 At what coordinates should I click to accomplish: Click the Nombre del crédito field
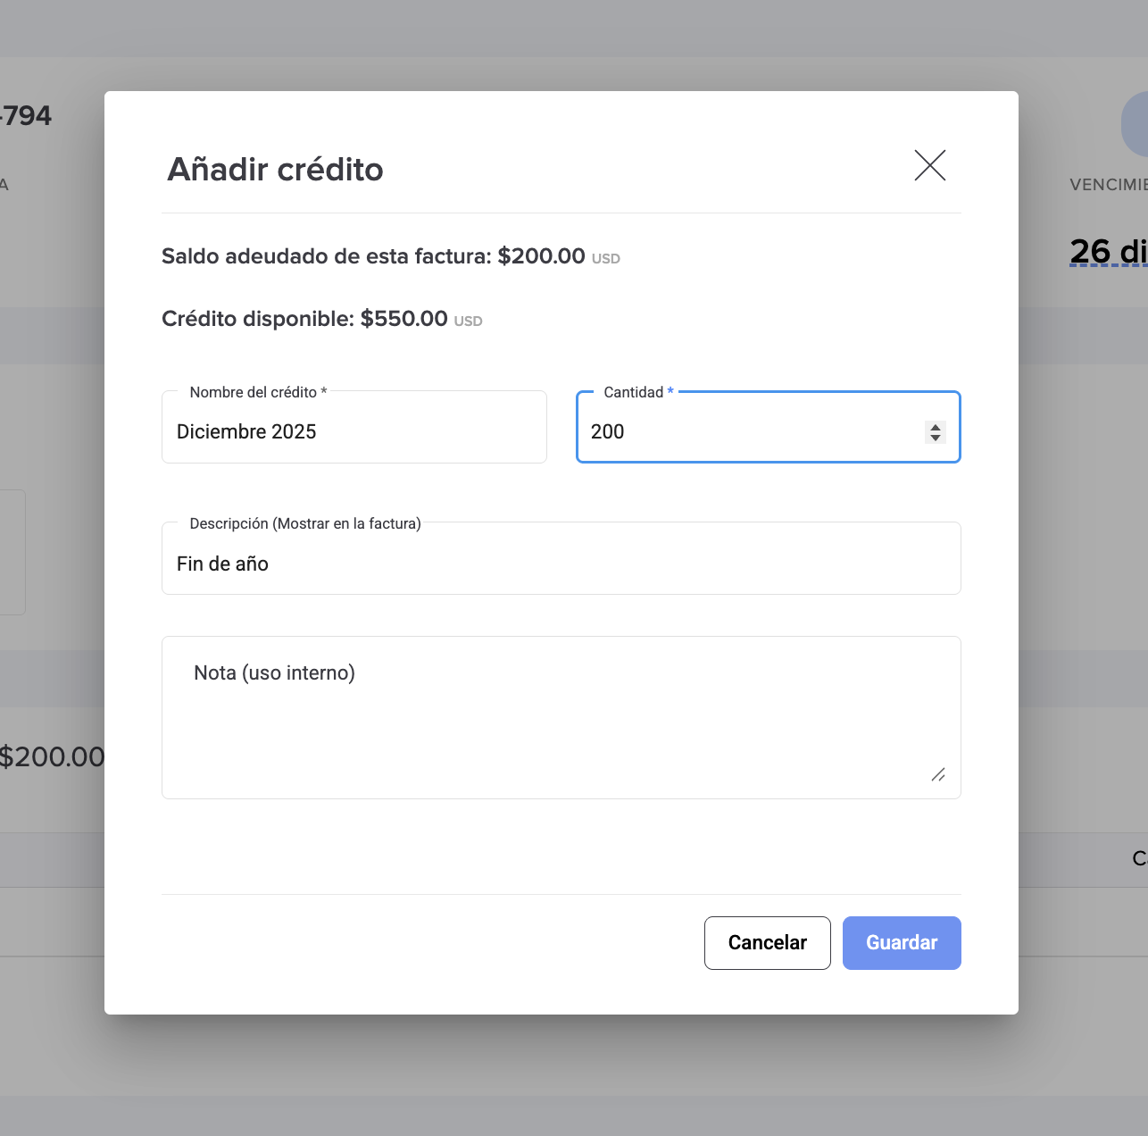pos(354,427)
